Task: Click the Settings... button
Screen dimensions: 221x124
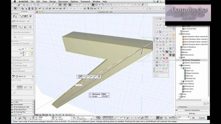Action: pos(192,114)
